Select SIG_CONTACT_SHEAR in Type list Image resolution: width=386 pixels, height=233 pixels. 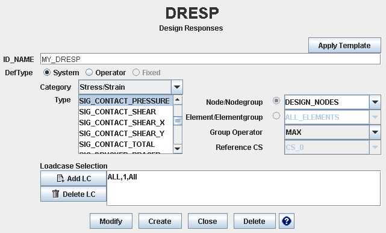(x=126, y=112)
